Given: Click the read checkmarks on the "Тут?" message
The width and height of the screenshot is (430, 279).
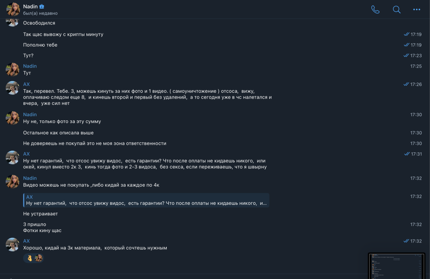Looking at the screenshot, I should pyautogui.click(x=406, y=55).
